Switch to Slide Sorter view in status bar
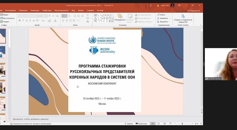The image size is (237, 130). 158,124
